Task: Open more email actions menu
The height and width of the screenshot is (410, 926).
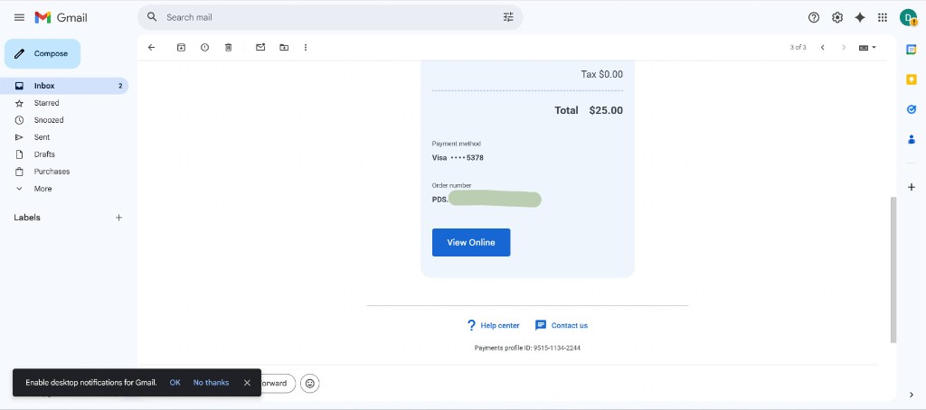Action: 306,47
